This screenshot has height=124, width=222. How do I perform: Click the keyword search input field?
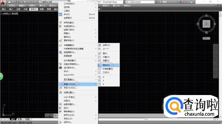(x=140, y=2)
